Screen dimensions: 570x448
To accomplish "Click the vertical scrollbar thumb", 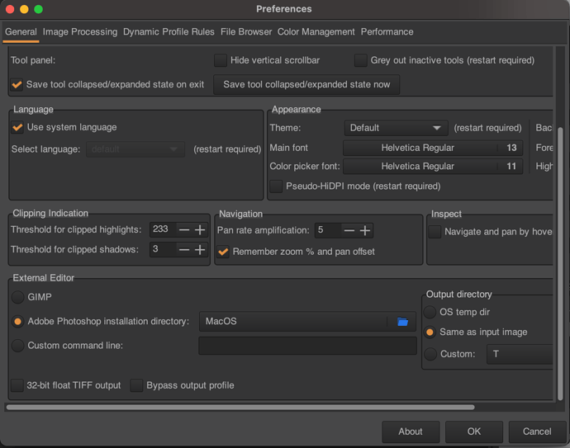I will pyautogui.click(x=560, y=263).
